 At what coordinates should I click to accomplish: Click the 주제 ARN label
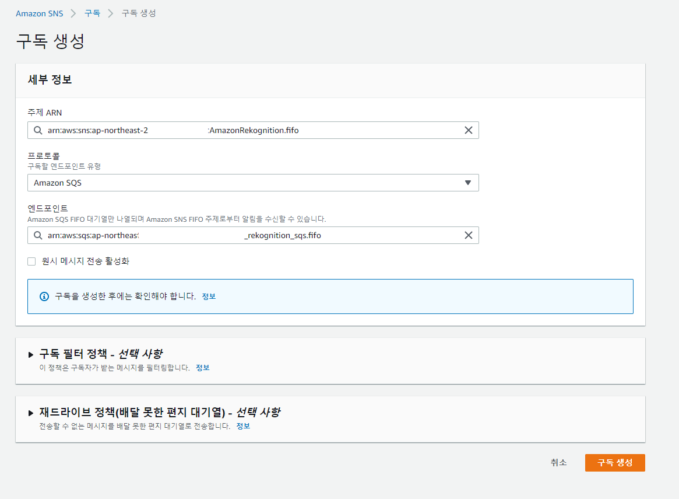click(x=45, y=113)
